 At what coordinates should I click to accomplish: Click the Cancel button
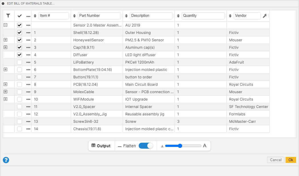[x=276, y=160]
